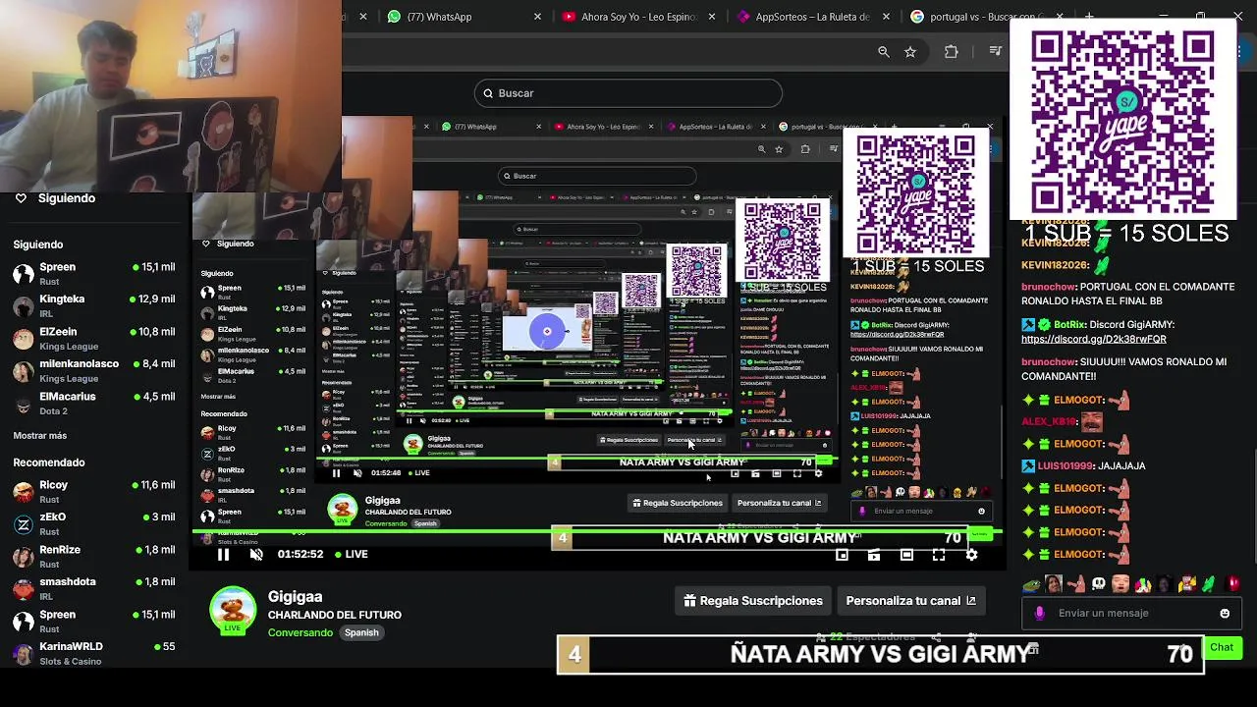The image size is (1257, 707).
Task: Expand Mostrar más in followed channels
Action: click(40, 435)
